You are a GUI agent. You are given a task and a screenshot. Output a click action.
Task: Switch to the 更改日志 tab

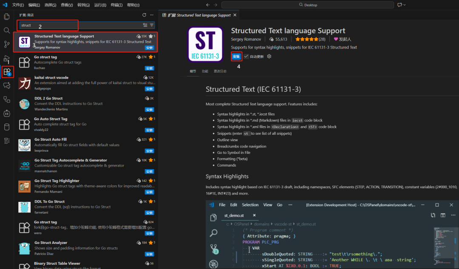click(220, 71)
